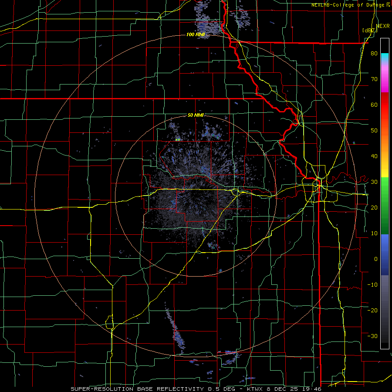Click the 20 value on the dBZ scale

(374, 207)
